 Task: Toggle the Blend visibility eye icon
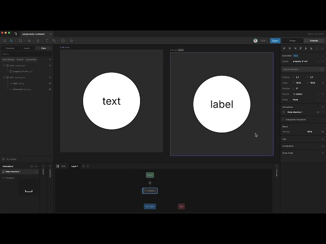pos(322,132)
